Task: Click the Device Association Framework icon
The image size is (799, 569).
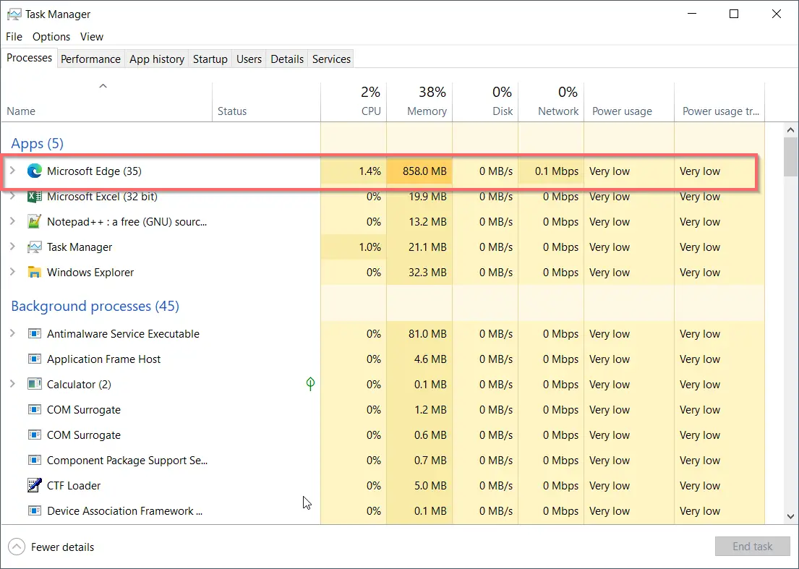Action: [x=35, y=510]
